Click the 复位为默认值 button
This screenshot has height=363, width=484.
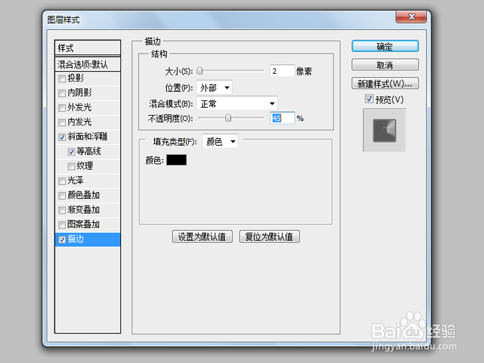[x=269, y=237]
